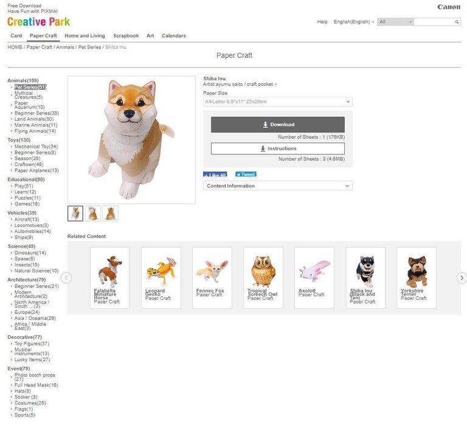Open Flying Animals(14) in the sidebar

click(x=35, y=131)
